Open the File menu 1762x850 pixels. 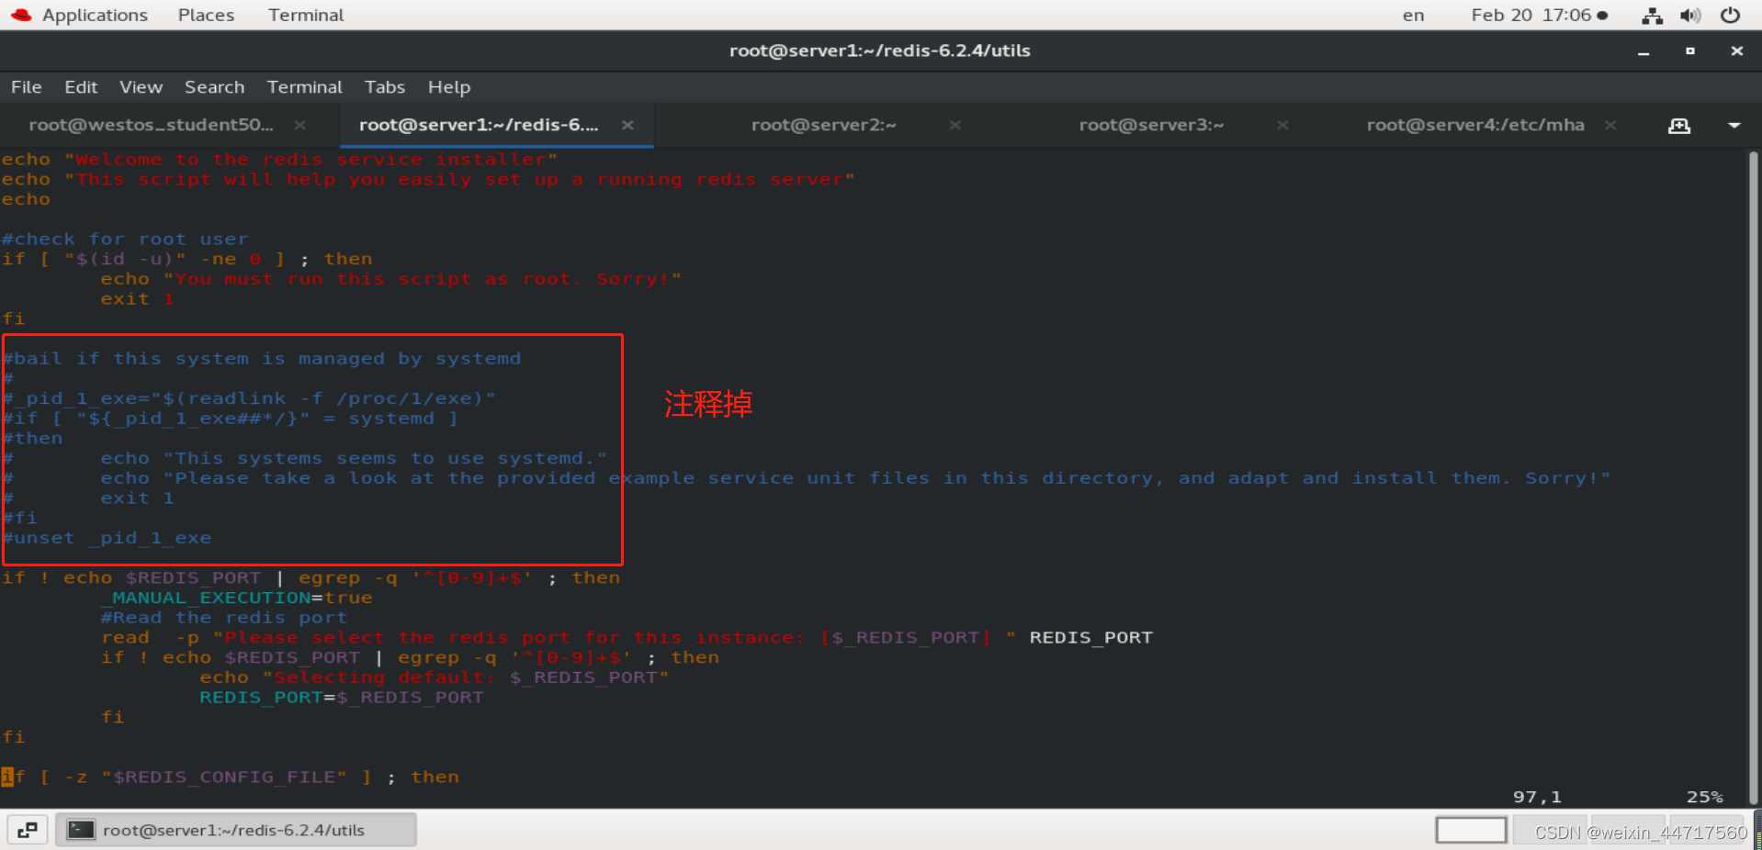26,87
